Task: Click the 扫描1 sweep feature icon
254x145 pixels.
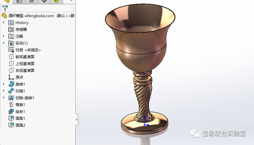Action: pos(11,91)
